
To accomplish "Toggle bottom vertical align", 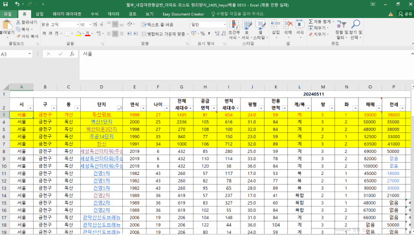I will 122,25.
